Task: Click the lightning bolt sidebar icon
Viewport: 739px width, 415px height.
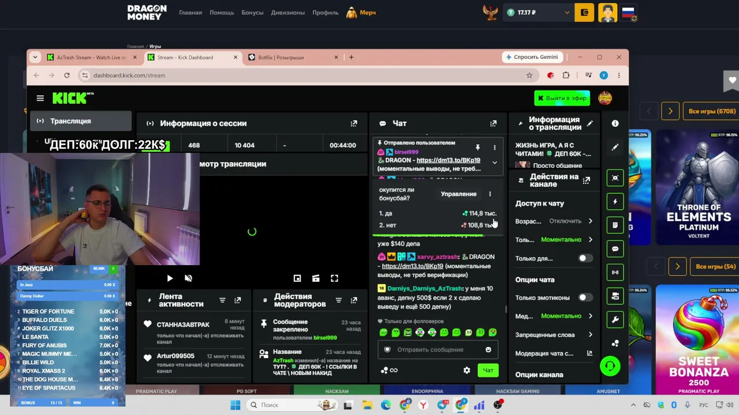Action: (615, 202)
